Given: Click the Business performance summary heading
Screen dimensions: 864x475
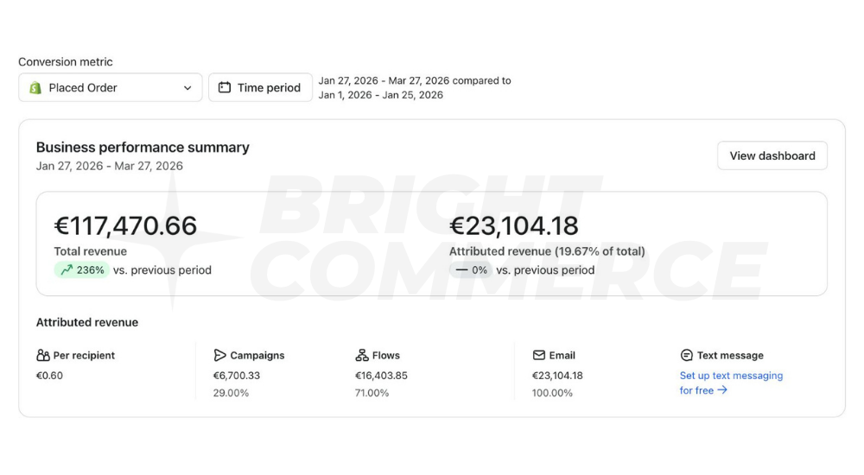Looking at the screenshot, I should click(143, 147).
